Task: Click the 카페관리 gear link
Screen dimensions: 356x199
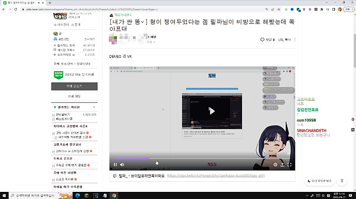Action: click(61, 25)
